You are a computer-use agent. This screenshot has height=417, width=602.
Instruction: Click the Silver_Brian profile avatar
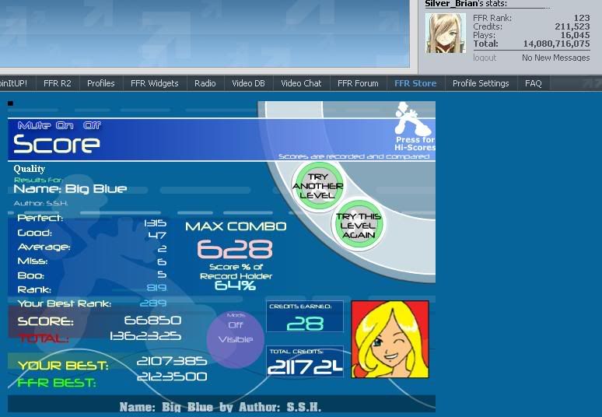446,33
